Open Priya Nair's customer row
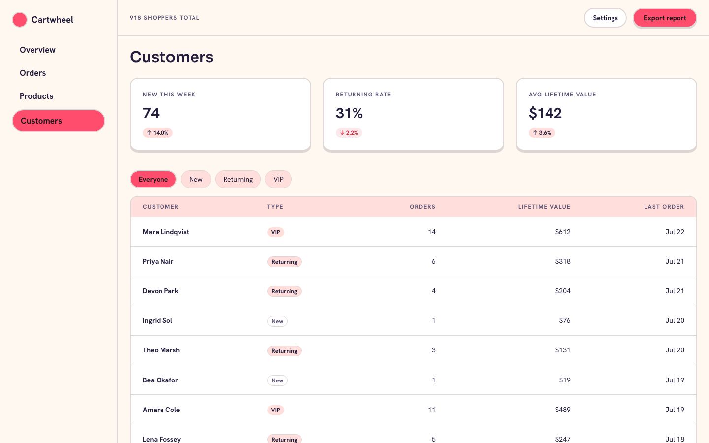The width and height of the screenshot is (709, 443). [x=414, y=261]
